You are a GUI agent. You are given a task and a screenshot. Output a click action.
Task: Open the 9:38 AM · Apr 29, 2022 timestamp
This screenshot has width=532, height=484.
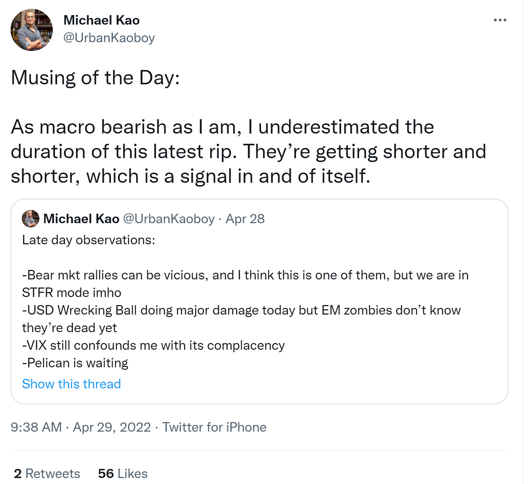click(81, 427)
